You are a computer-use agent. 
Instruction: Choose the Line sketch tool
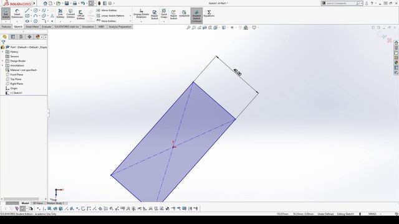tap(27, 11)
